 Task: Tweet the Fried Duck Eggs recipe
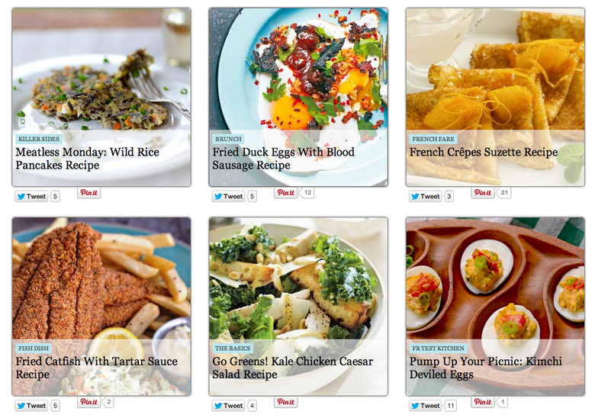coord(228,197)
